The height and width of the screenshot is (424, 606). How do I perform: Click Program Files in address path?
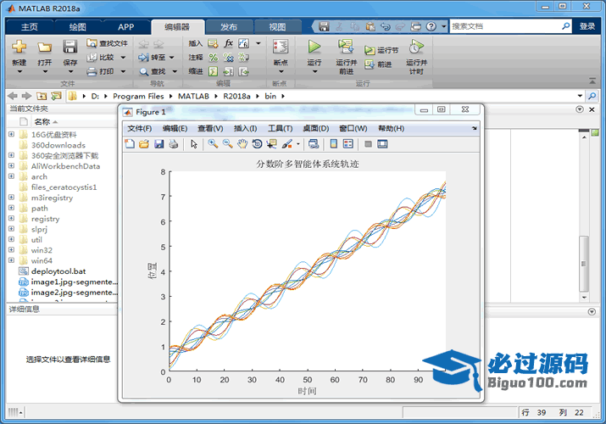(x=138, y=96)
